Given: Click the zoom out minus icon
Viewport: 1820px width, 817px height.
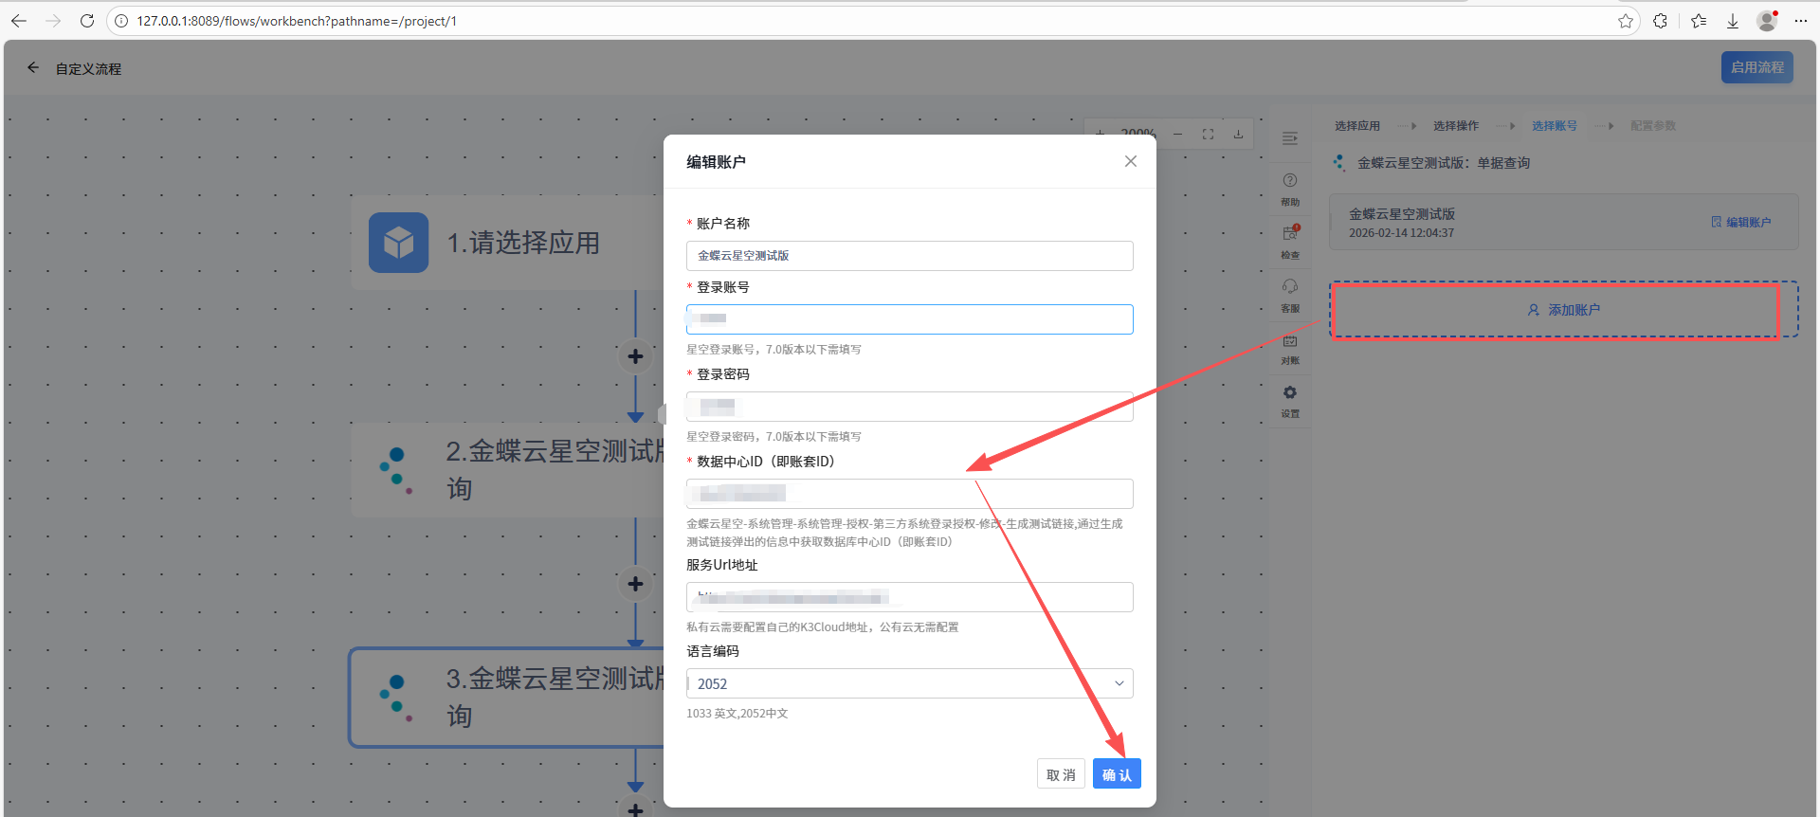Looking at the screenshot, I should click(1177, 135).
